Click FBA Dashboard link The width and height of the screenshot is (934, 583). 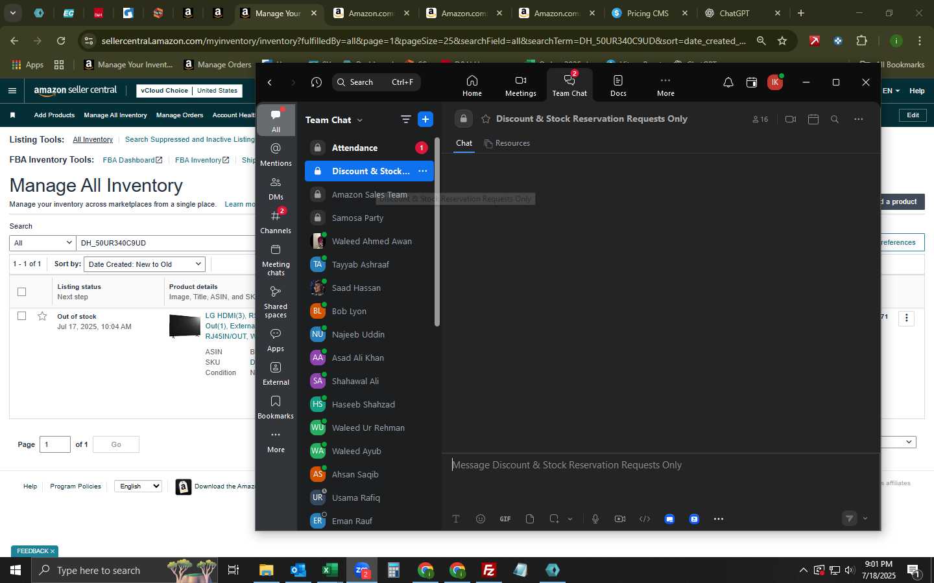pyautogui.click(x=132, y=160)
